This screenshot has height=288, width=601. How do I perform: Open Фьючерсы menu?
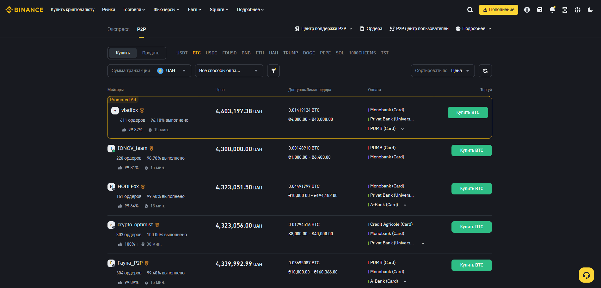167,10
